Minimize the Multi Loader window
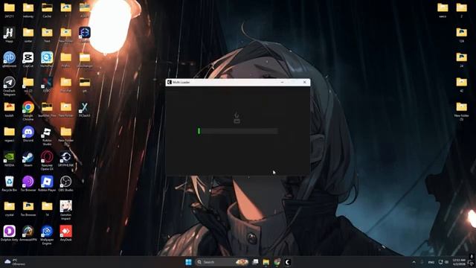 (x=282, y=82)
